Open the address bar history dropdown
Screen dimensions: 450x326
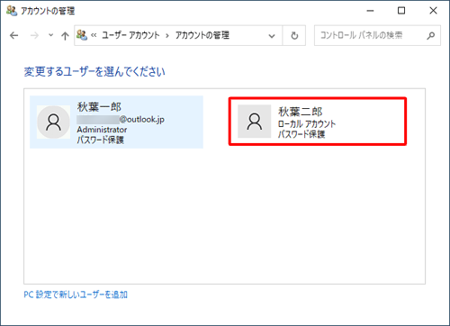[272, 36]
